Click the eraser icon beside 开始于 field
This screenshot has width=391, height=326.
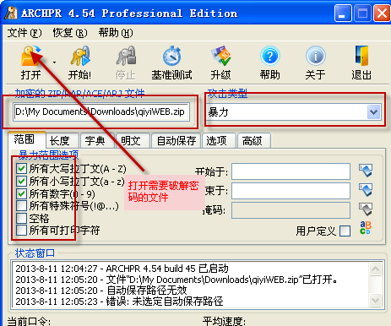(x=366, y=171)
